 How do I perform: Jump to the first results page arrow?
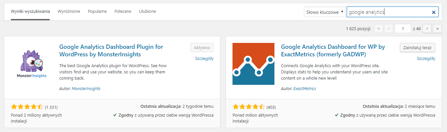click(378, 28)
